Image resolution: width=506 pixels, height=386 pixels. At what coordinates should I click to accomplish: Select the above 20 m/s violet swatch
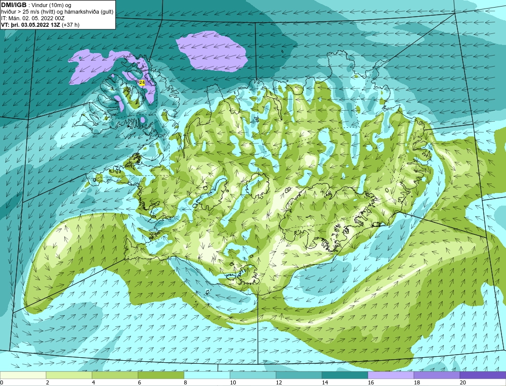click(x=483, y=375)
